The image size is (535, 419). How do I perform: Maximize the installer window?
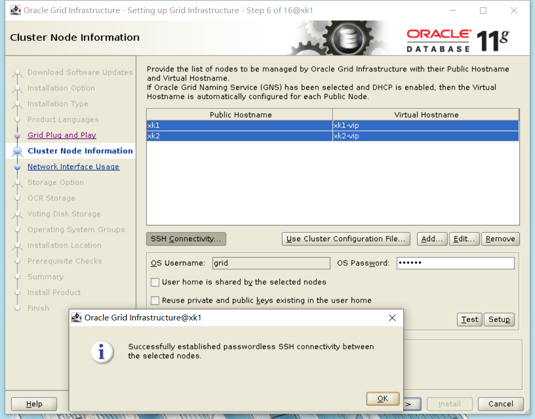coord(483,10)
